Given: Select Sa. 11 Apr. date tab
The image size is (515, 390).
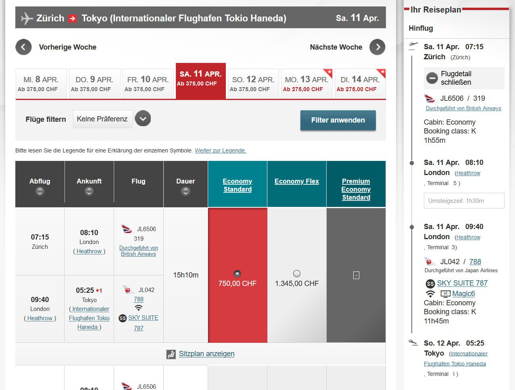Looking at the screenshot, I should click(x=200, y=81).
